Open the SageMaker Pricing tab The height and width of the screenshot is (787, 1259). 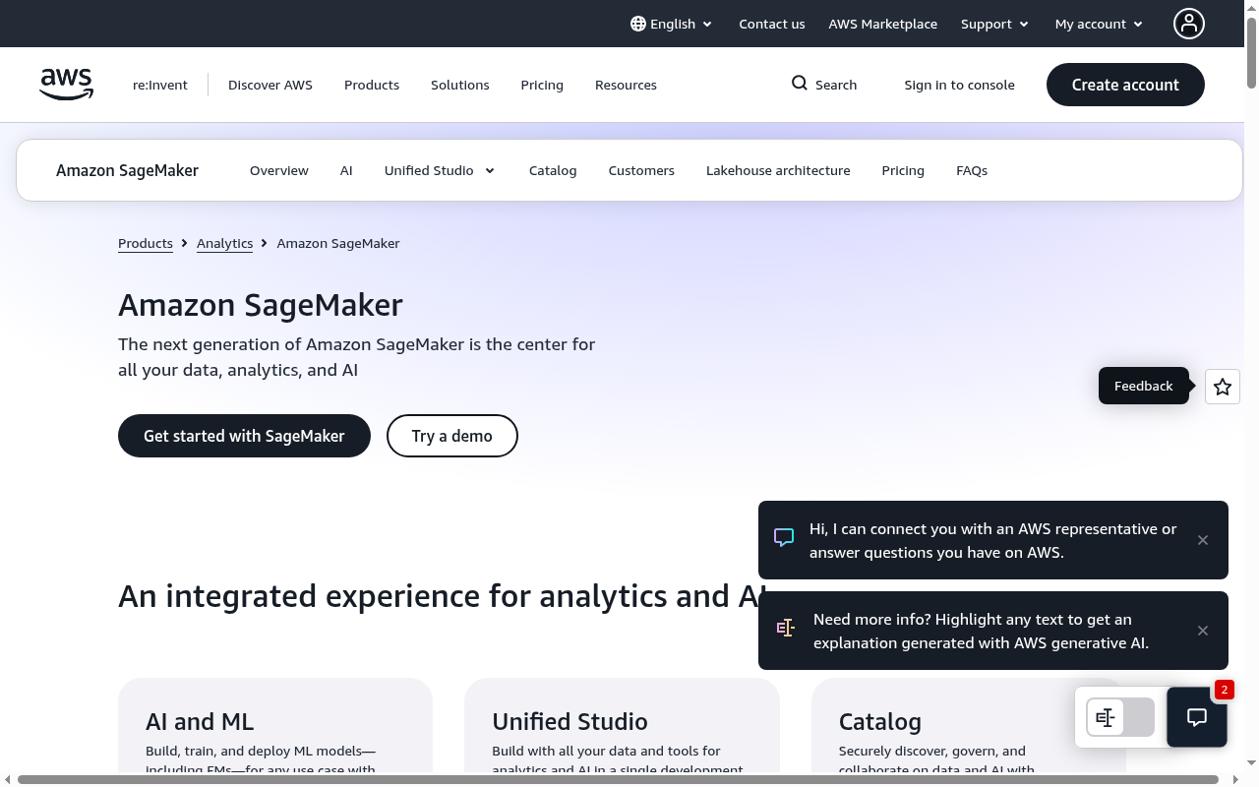click(x=903, y=170)
